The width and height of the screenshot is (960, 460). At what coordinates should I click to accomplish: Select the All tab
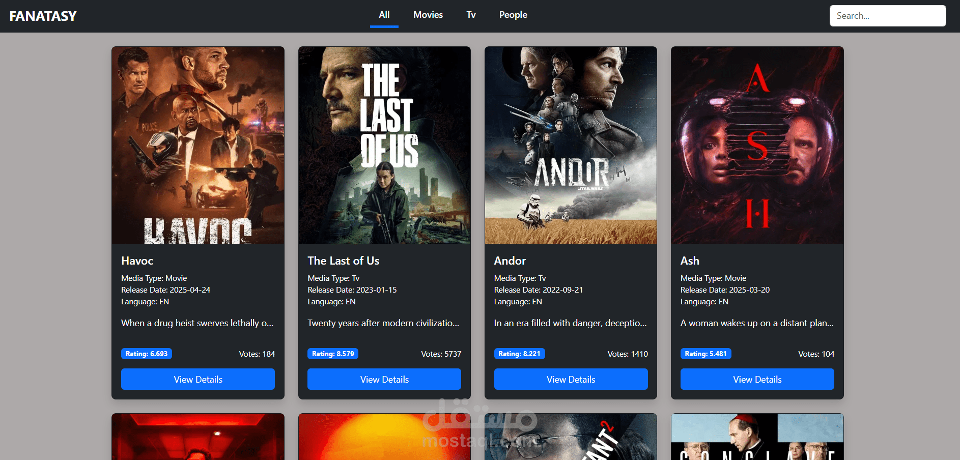384,15
